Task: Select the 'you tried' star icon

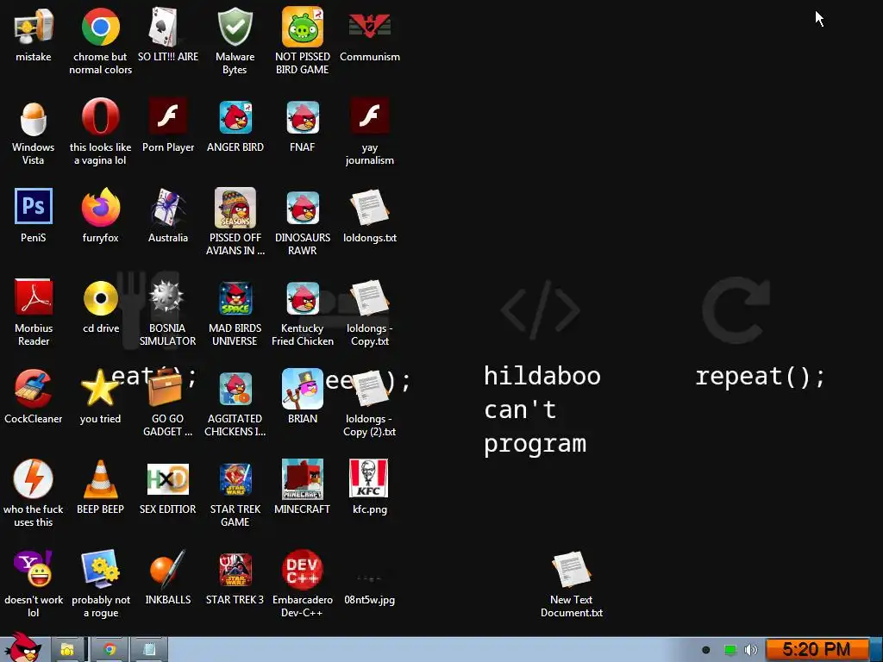Action: (x=100, y=389)
